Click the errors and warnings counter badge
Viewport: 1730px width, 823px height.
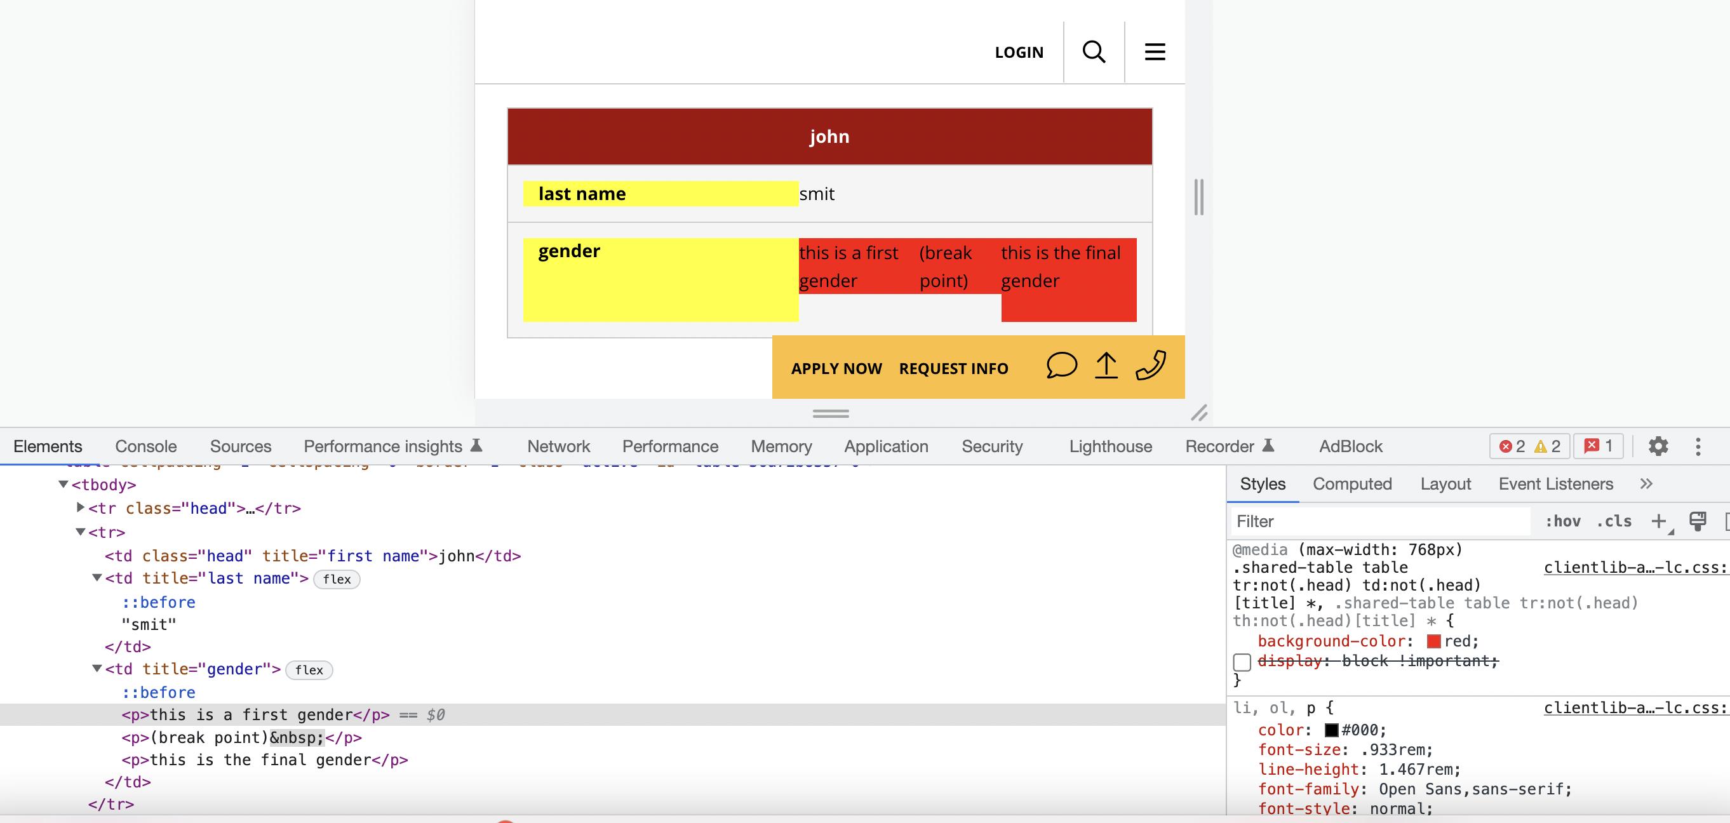(1529, 446)
